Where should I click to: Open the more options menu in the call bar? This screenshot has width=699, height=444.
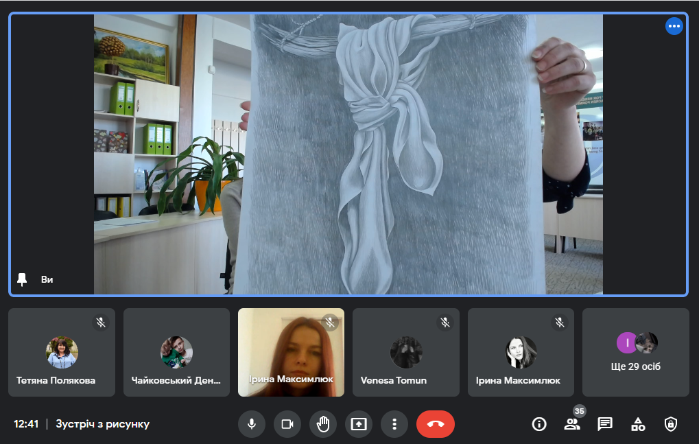coord(394,424)
